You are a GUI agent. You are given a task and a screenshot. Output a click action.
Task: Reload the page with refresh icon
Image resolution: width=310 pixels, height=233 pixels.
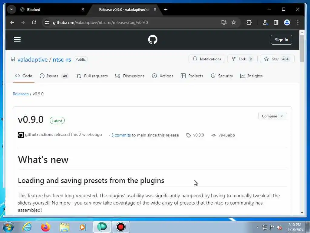[x=34, y=22]
